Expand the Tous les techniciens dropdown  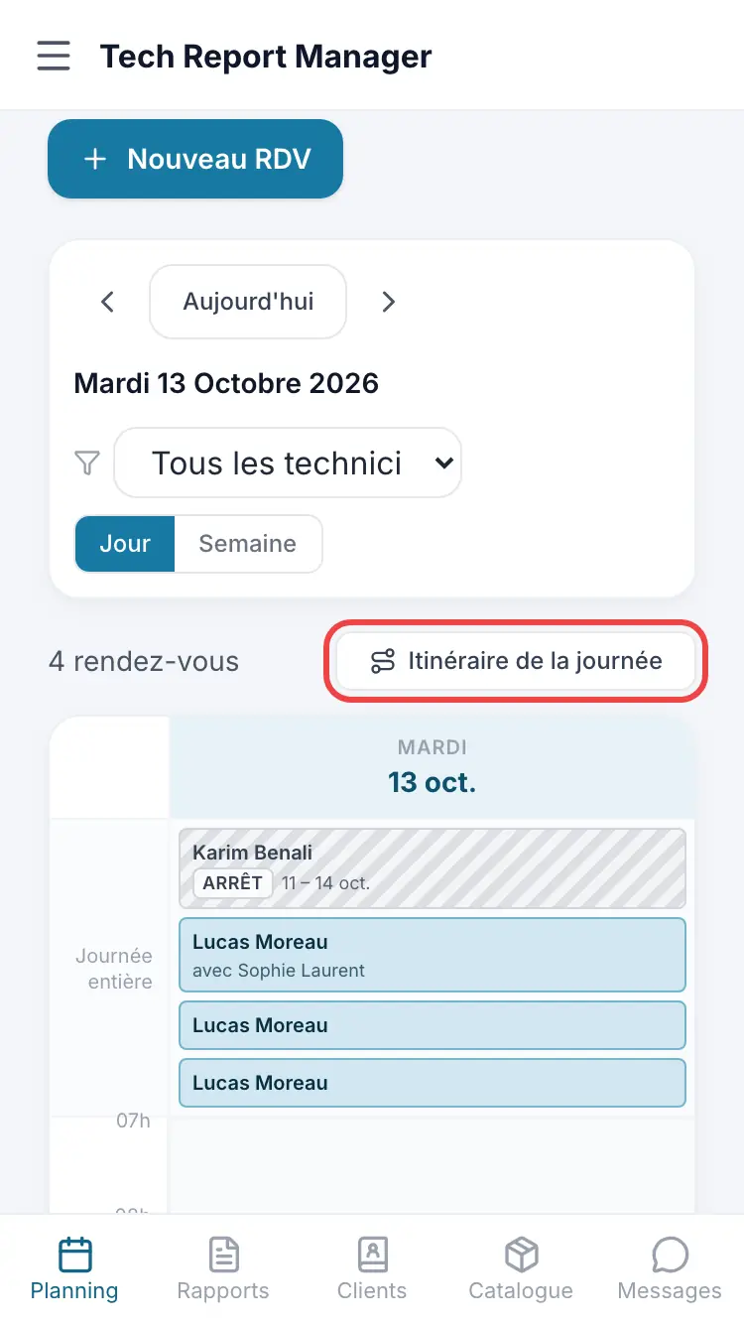coord(288,463)
